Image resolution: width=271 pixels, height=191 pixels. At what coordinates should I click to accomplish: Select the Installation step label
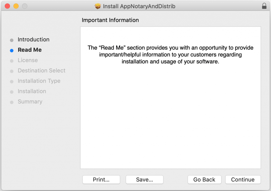click(x=32, y=91)
